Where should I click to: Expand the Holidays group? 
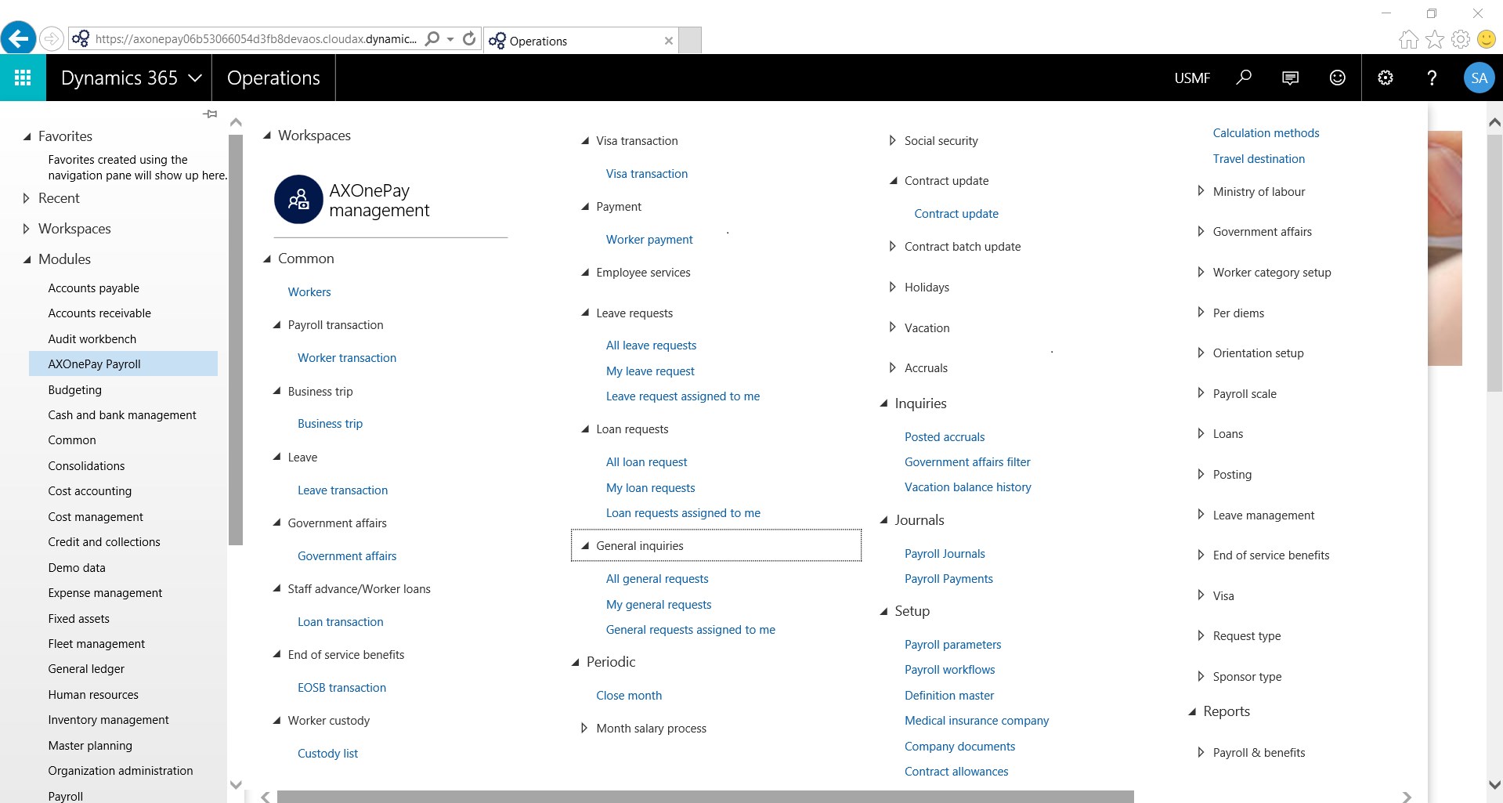pyautogui.click(x=892, y=288)
